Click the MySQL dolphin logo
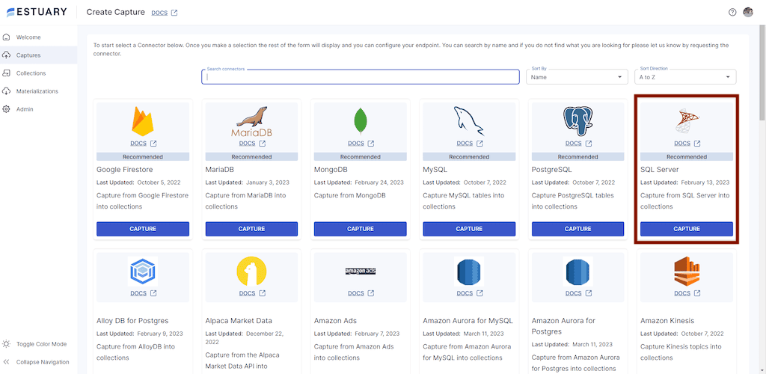The width and height of the screenshot is (766, 374). (469, 121)
